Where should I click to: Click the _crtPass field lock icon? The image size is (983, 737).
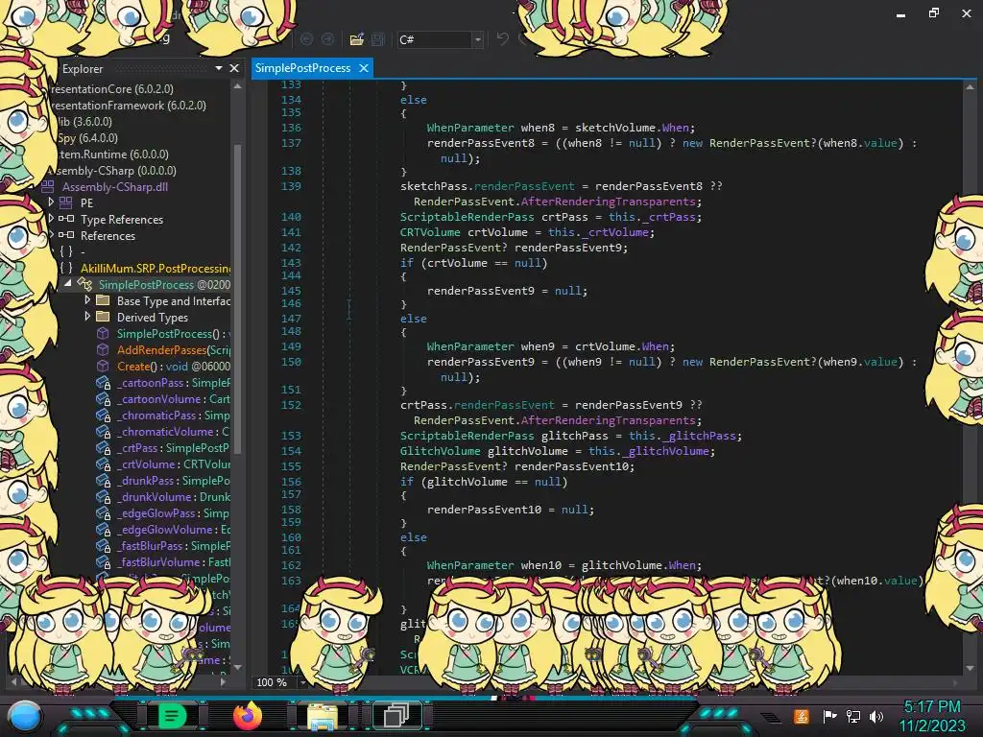tap(103, 447)
